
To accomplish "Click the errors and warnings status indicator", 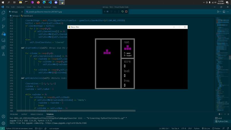I will click(39, 128).
